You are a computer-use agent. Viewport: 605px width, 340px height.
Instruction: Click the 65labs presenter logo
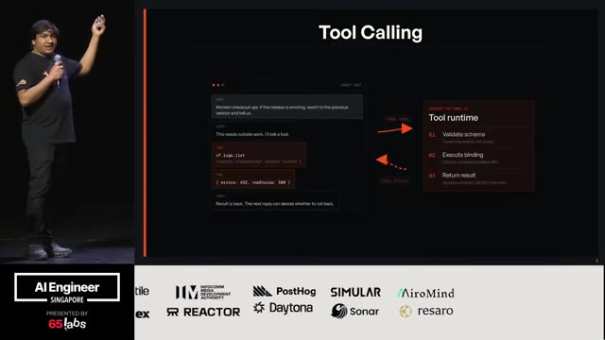(x=67, y=324)
